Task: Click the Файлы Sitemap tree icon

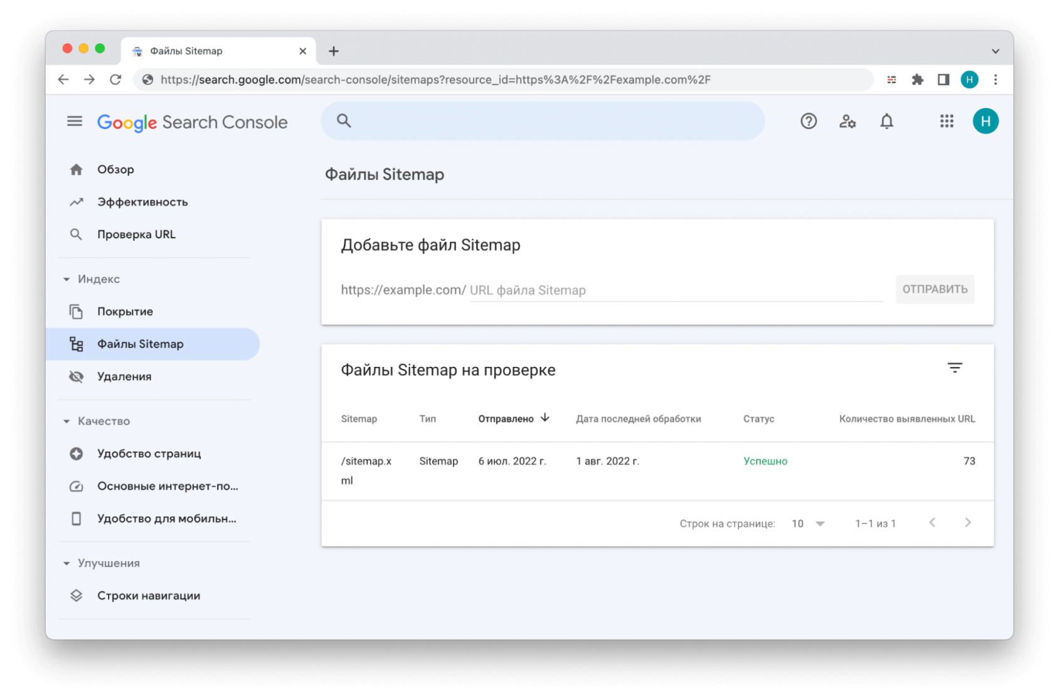Action: [x=77, y=344]
